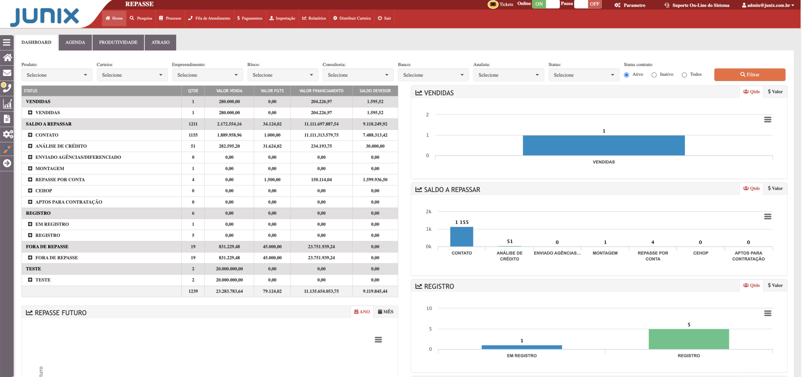Open the hamburger menu in the sidebar

(7, 42)
